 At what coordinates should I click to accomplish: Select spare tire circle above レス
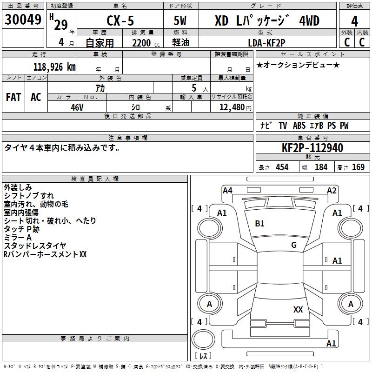(x=203, y=339)
